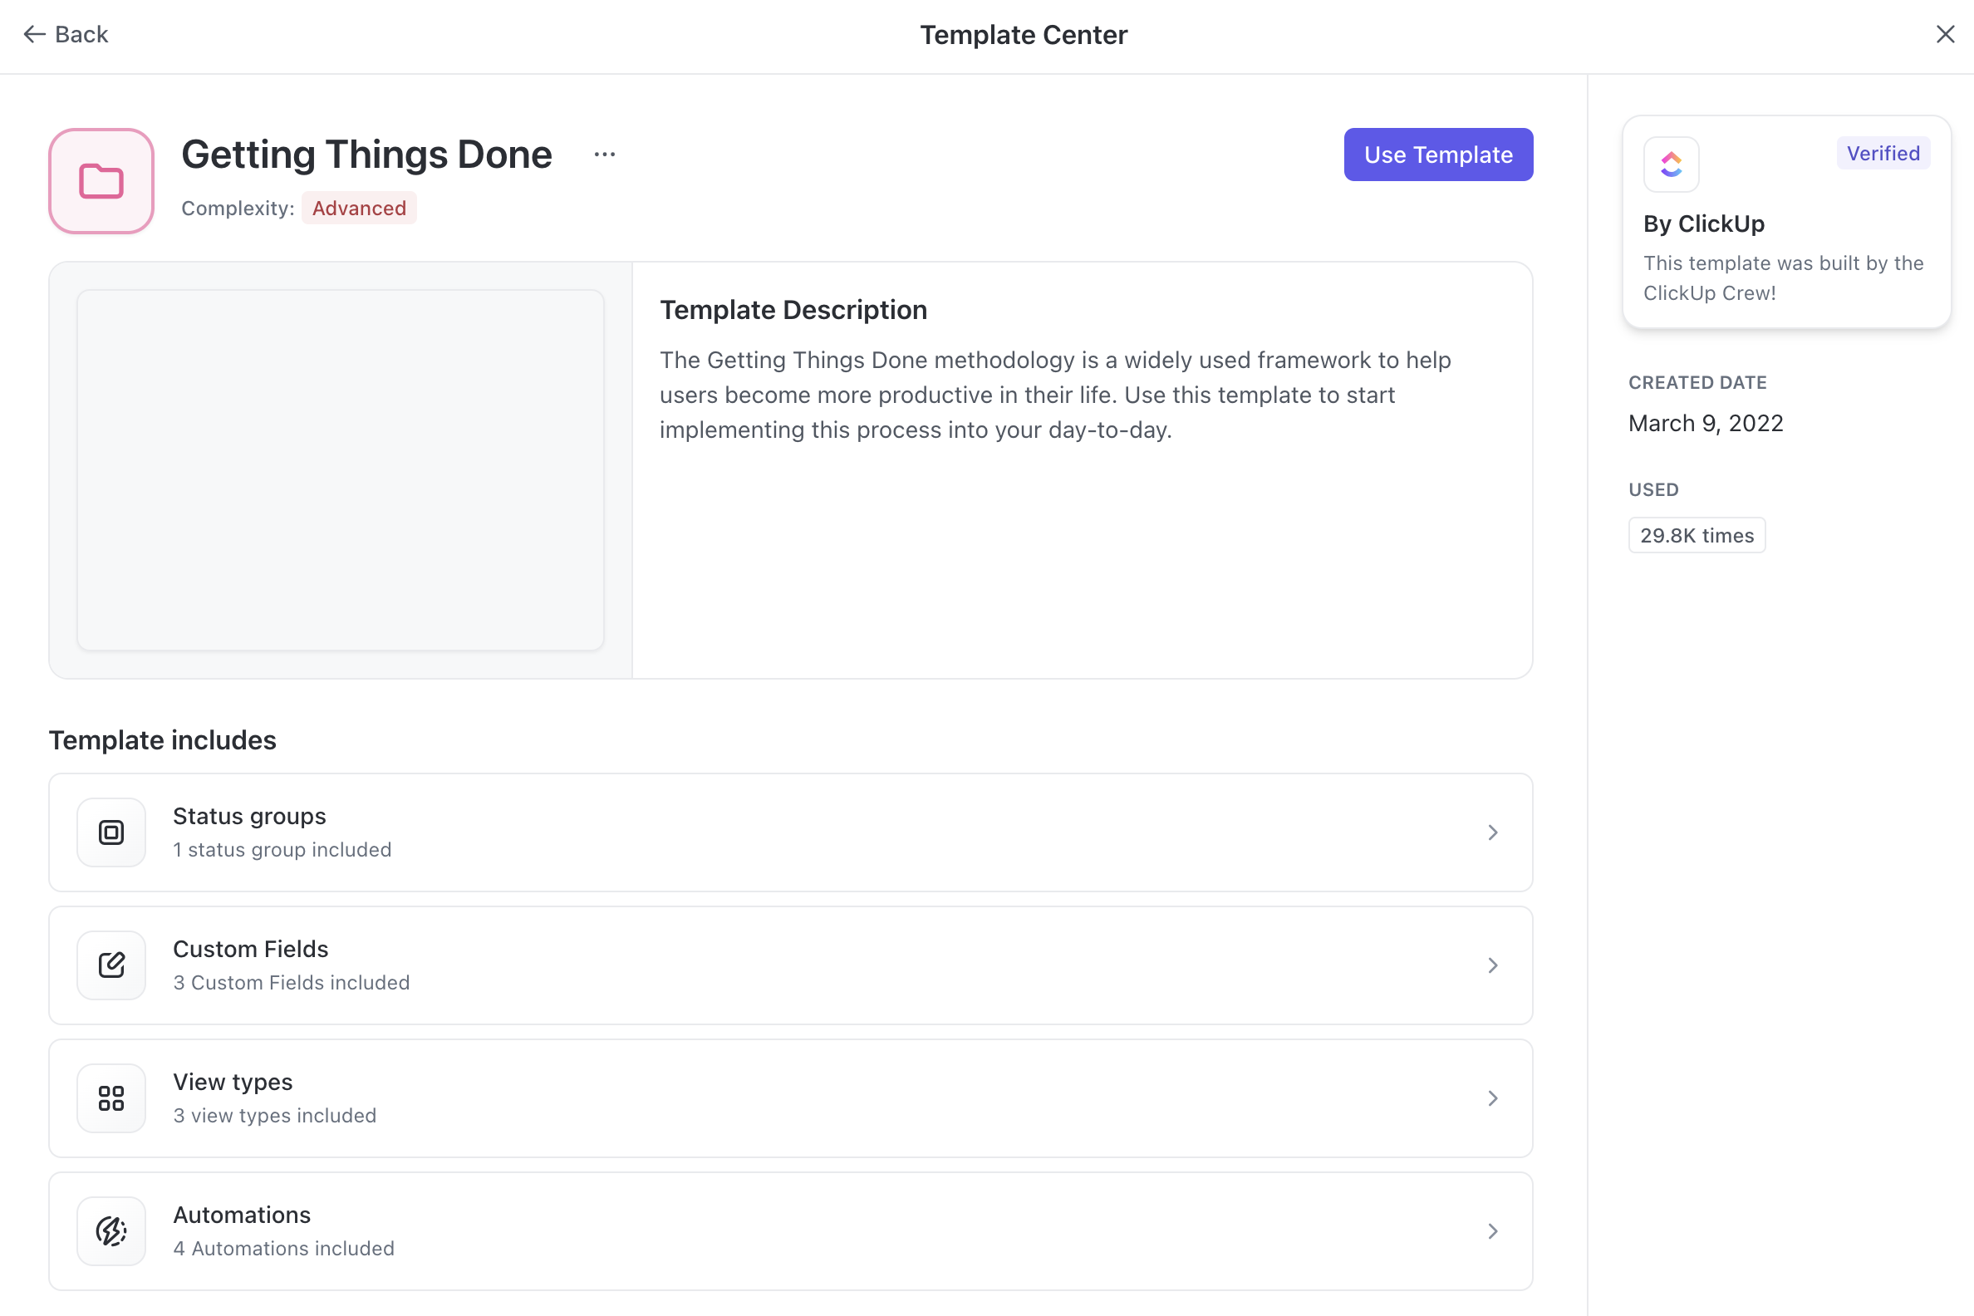Click the Advanced complexity tag
This screenshot has height=1316, width=1974.
click(x=358, y=209)
